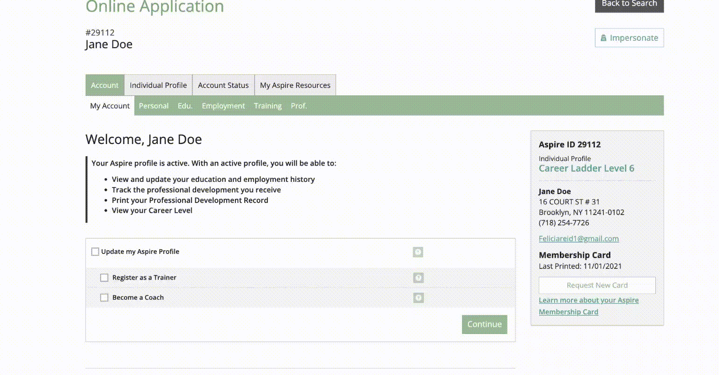Select the Account tab
The image size is (719, 375).
(x=105, y=85)
